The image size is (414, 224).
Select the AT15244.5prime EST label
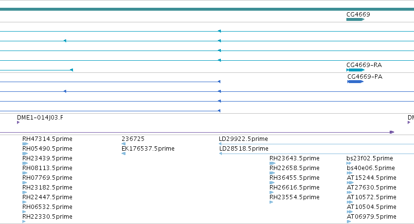[x=372, y=178]
